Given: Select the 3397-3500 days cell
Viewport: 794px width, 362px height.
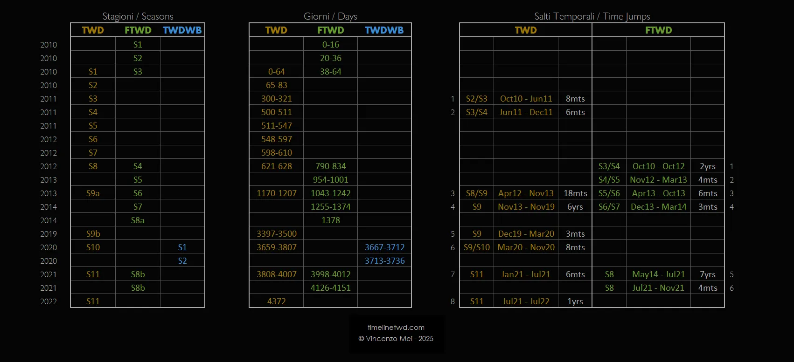Looking at the screenshot, I should 276,234.
